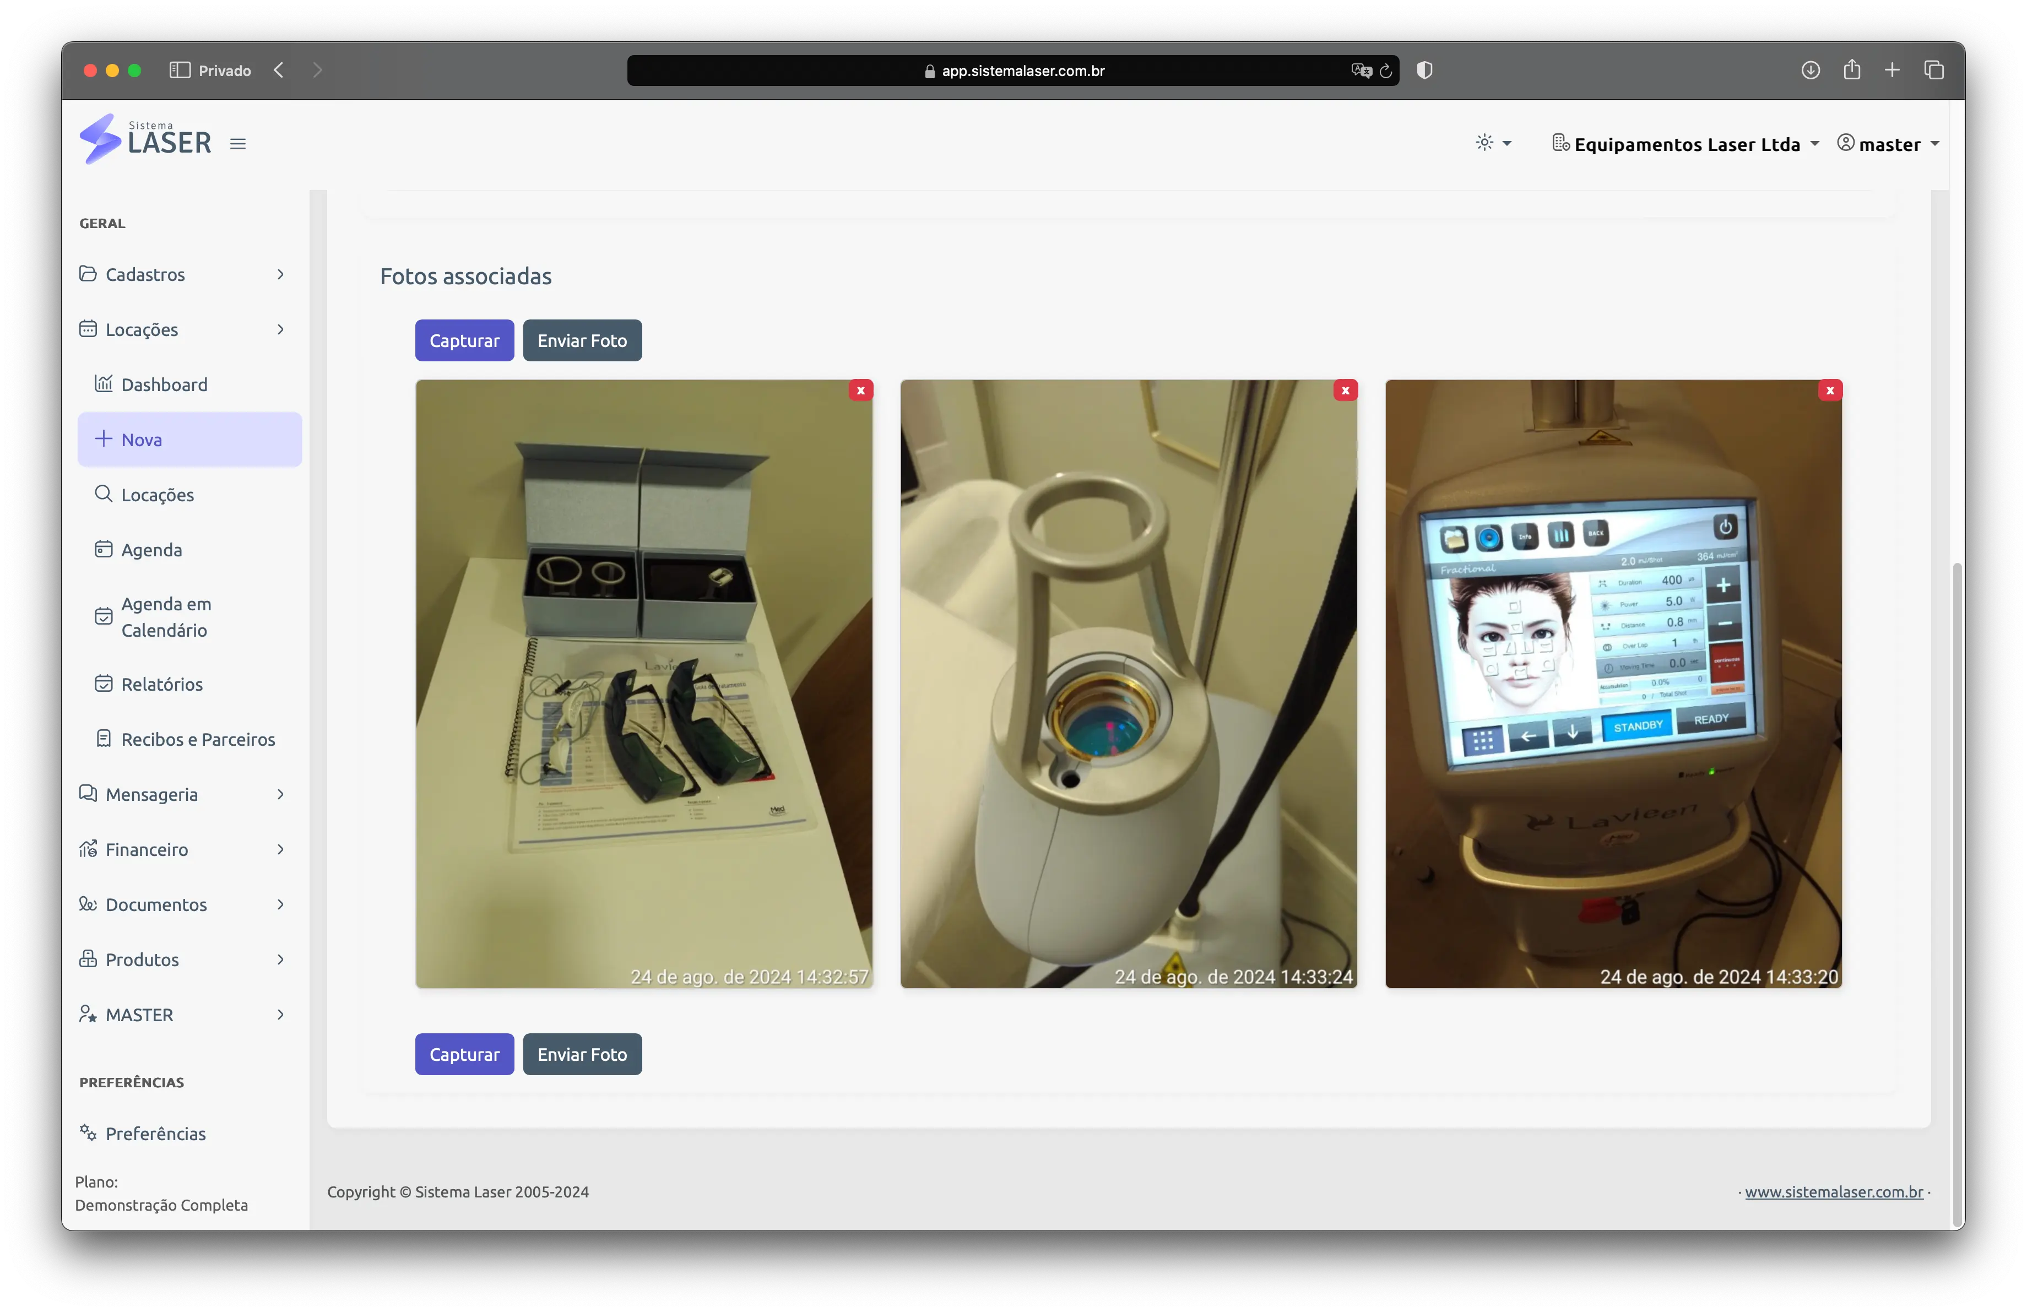This screenshot has width=2027, height=1312.
Task: Open the Relatórios page
Action: pos(189,685)
